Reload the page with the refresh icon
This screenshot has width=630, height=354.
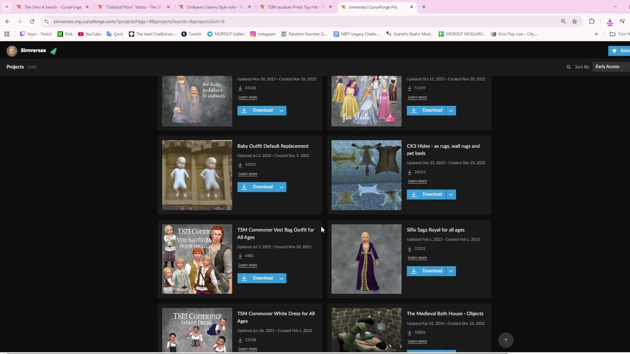(32, 21)
